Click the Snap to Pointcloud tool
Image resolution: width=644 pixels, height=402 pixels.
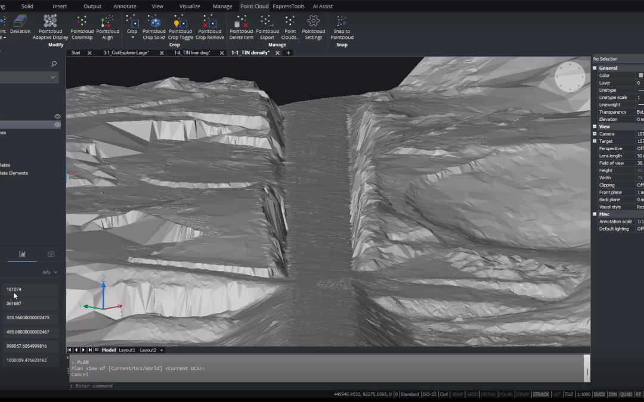342,22
